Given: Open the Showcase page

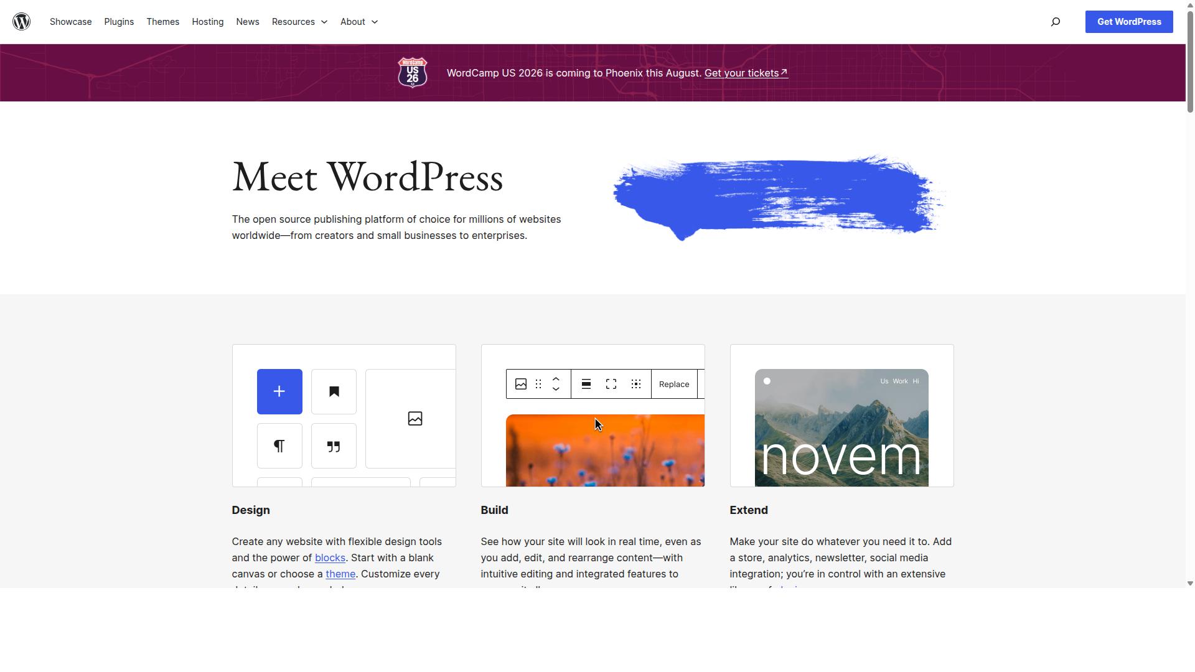Looking at the screenshot, I should [x=71, y=22].
